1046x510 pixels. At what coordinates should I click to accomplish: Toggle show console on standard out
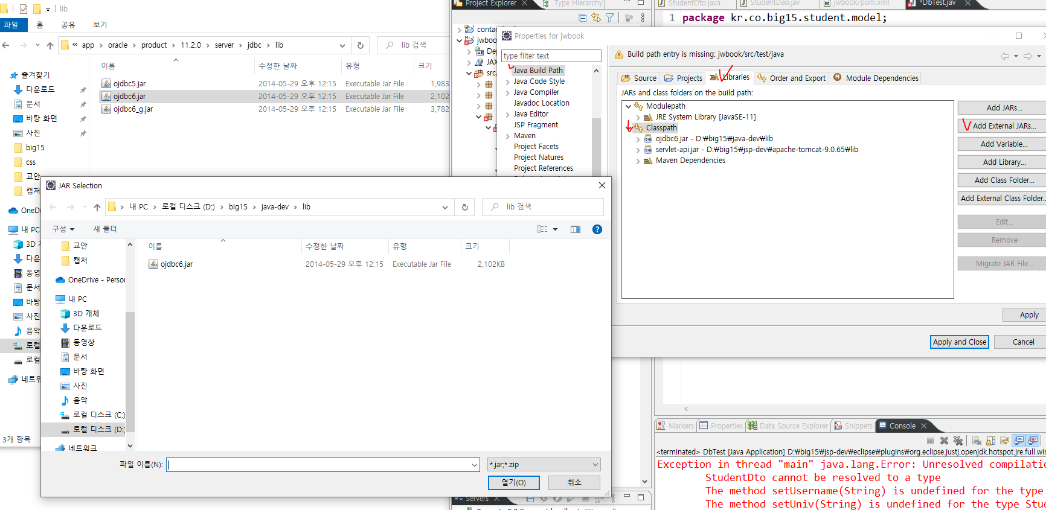(1019, 441)
